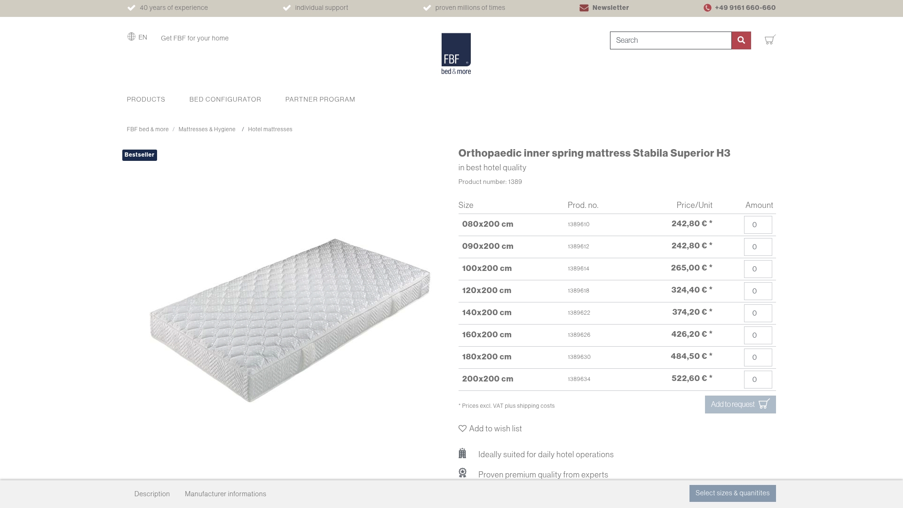The width and height of the screenshot is (903, 508).
Task: Open the BED CONFIGURATOR menu
Action: [225, 100]
